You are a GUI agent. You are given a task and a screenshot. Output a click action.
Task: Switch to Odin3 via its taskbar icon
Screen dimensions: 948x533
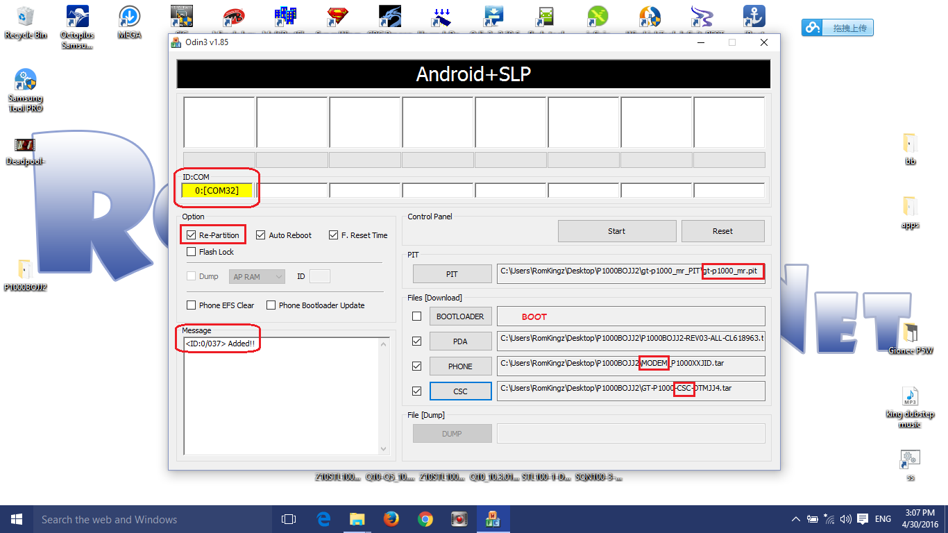click(x=493, y=519)
